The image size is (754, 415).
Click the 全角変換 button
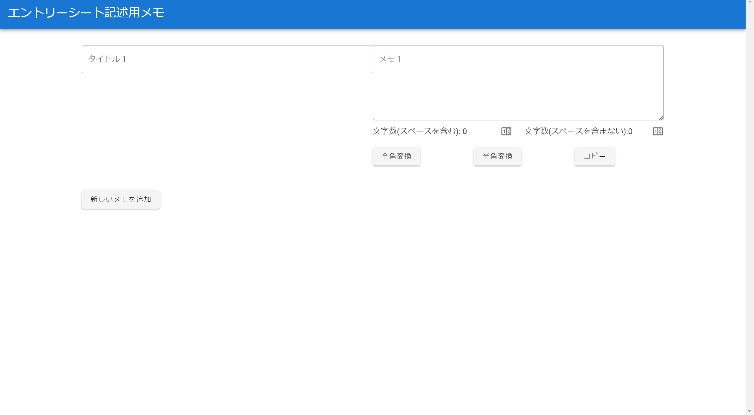tap(396, 156)
